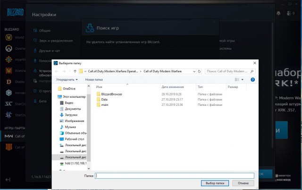
Task: Click the Blizzard logo in launcher
Action: click(x=15, y=12)
